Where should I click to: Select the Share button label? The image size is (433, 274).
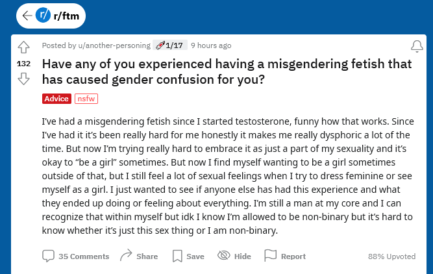[x=147, y=256]
